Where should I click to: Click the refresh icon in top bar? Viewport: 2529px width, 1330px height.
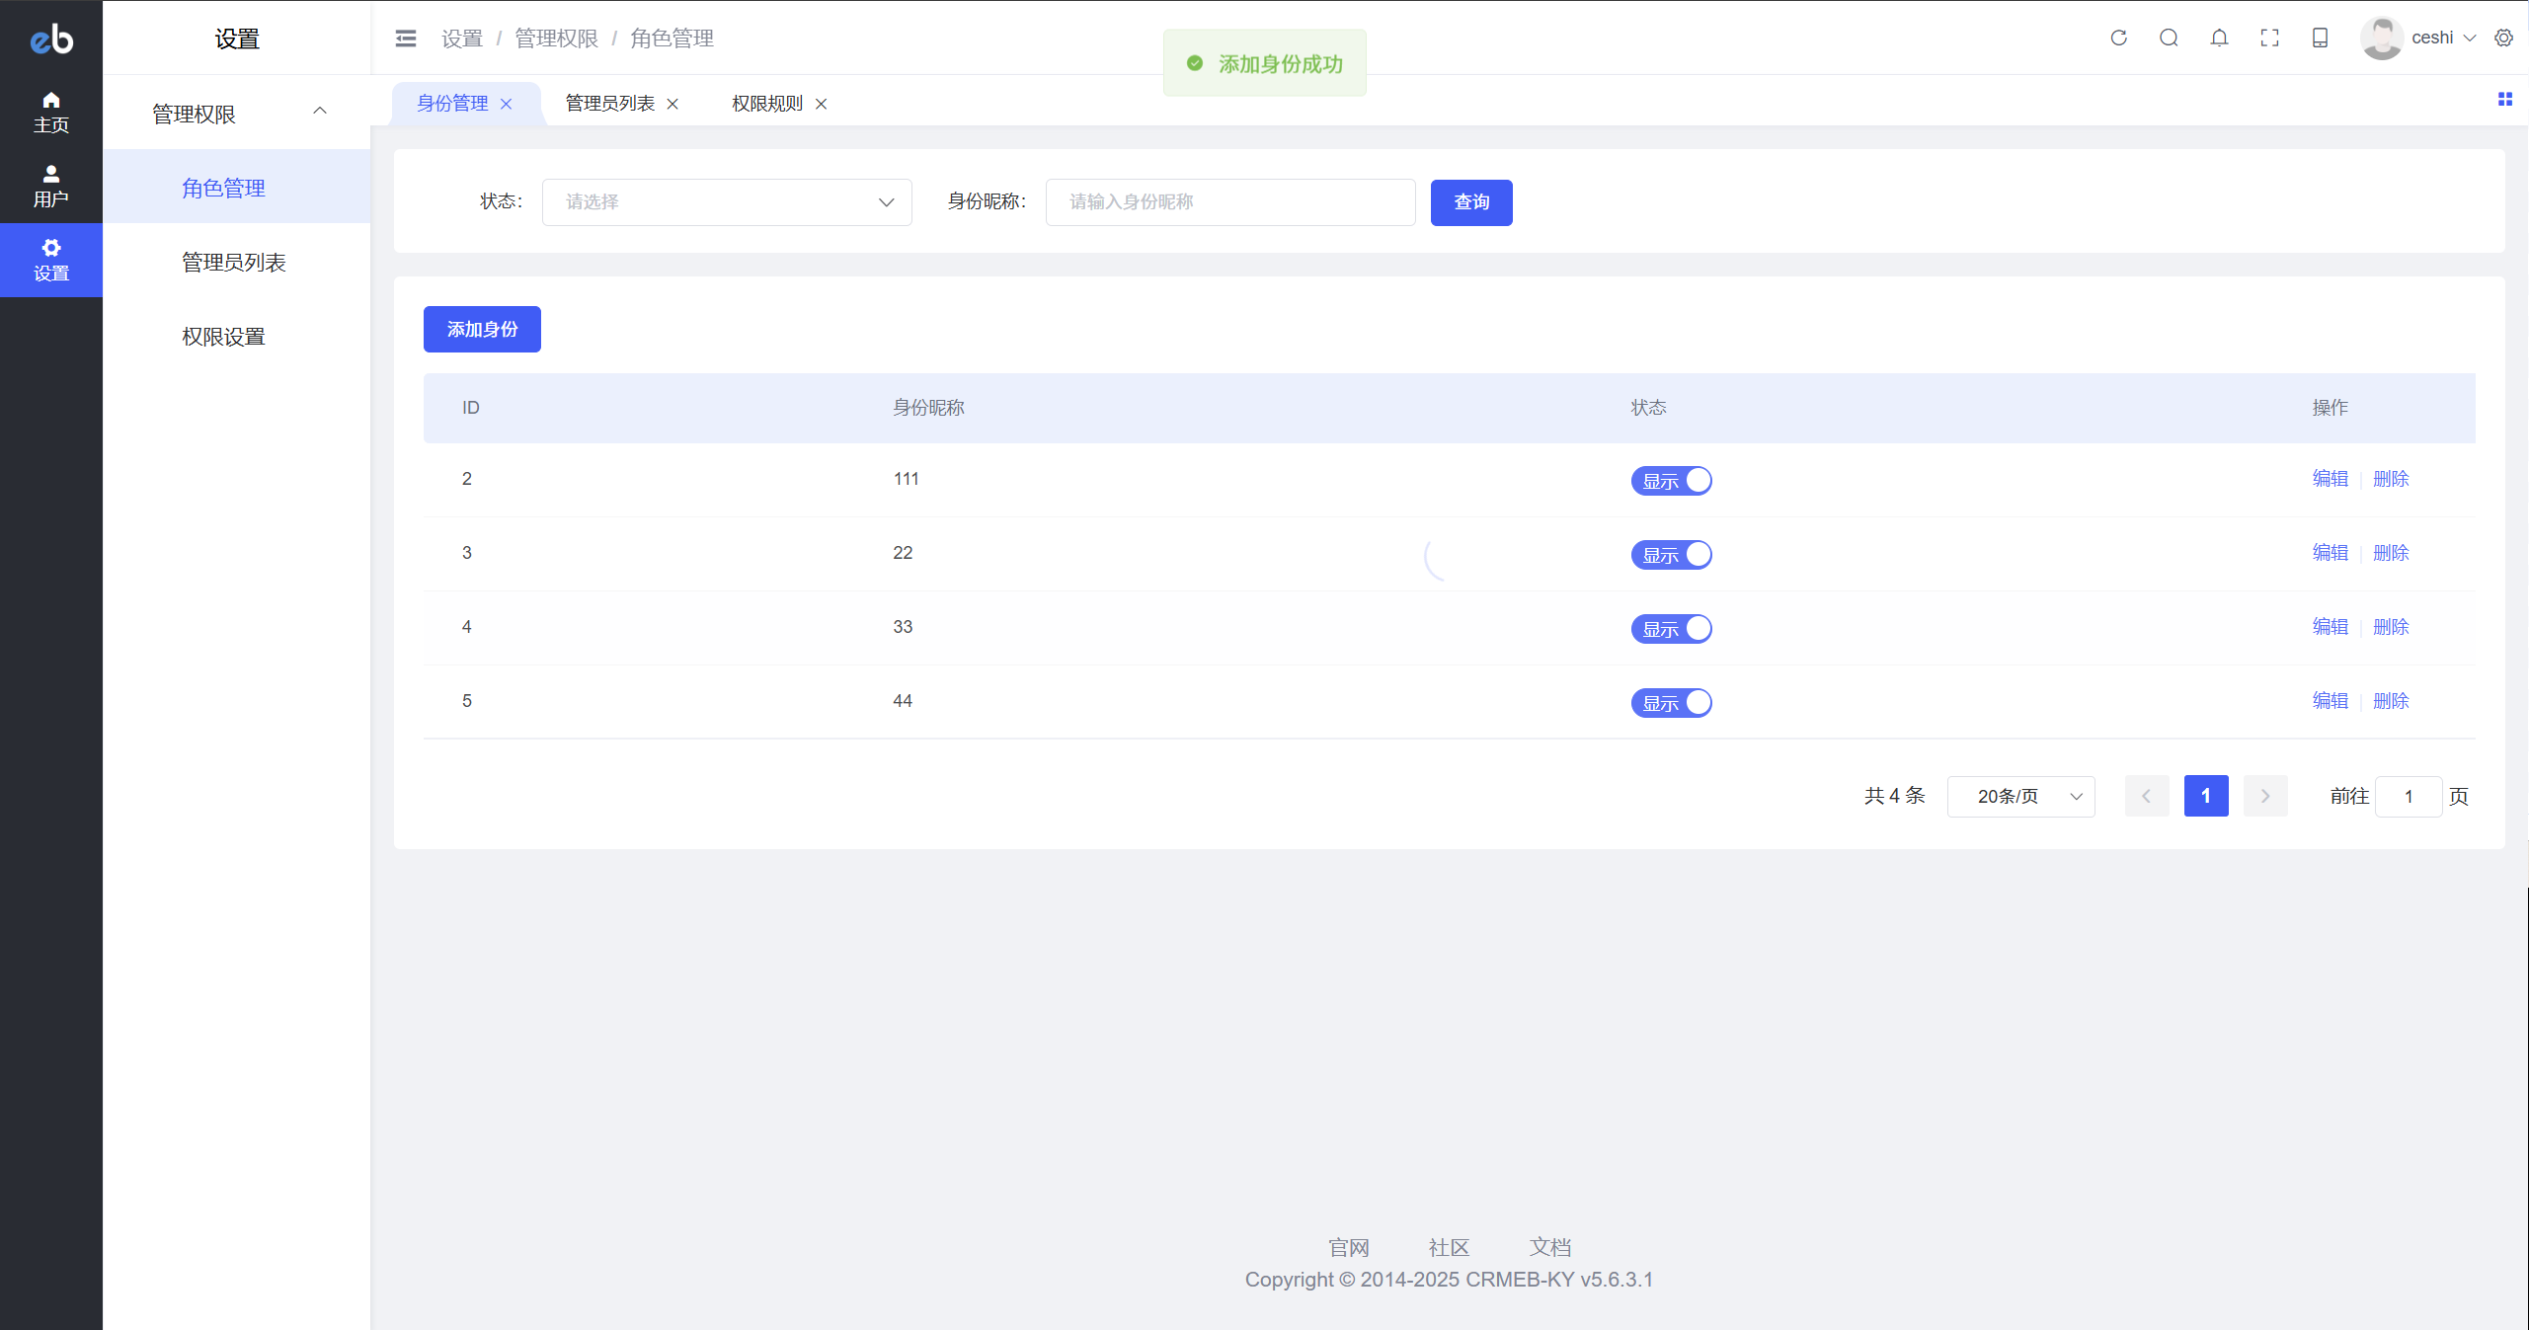pos(2118,38)
